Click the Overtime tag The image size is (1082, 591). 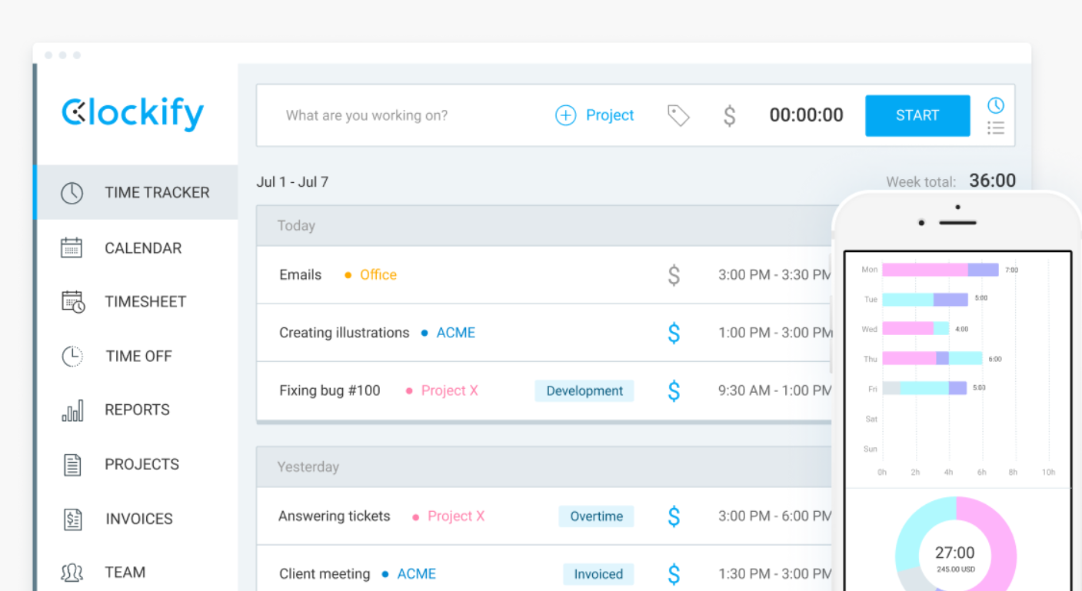click(597, 516)
